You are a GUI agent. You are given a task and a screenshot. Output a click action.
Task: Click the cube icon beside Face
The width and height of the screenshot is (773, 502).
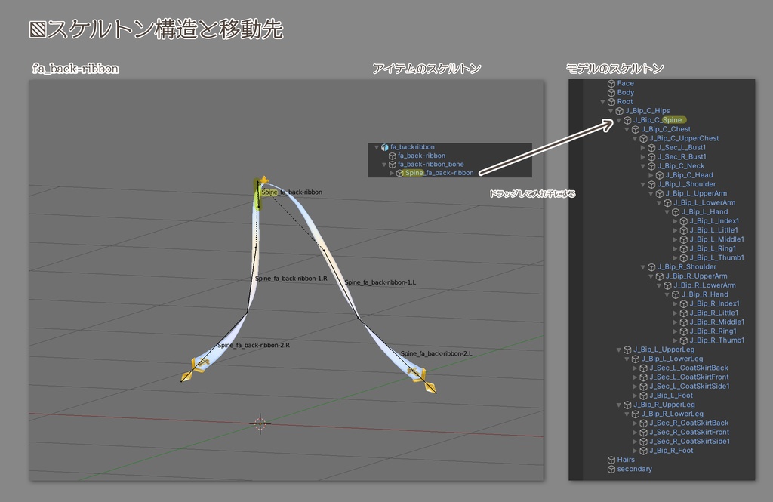pos(611,83)
